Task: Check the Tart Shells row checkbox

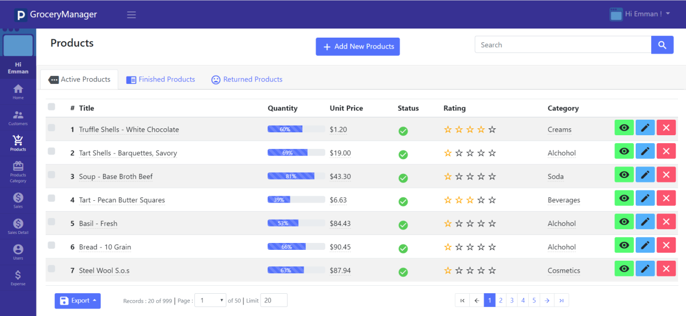Action: 51,151
